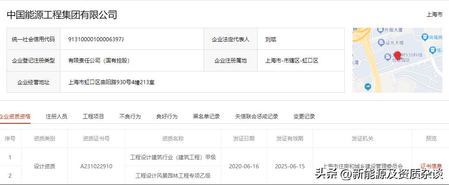The width and height of the screenshot is (449, 185).
Task: Click the 序号 column header
Action: (x=10, y=138)
